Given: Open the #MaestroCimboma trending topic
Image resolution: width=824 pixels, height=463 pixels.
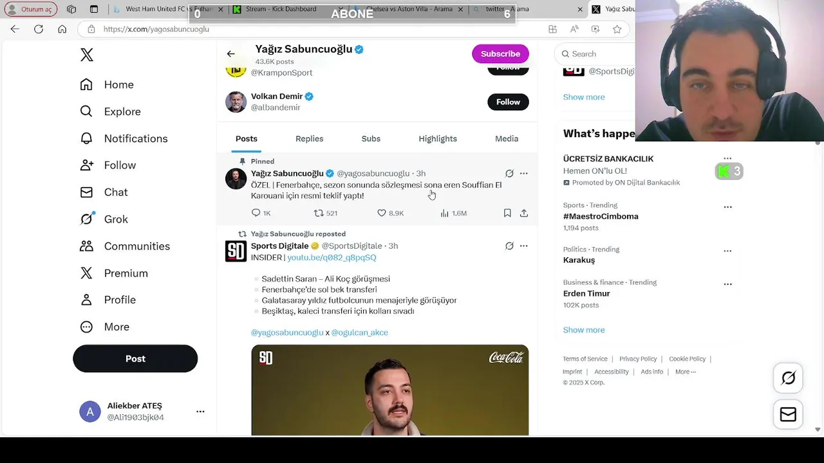Looking at the screenshot, I should (601, 217).
